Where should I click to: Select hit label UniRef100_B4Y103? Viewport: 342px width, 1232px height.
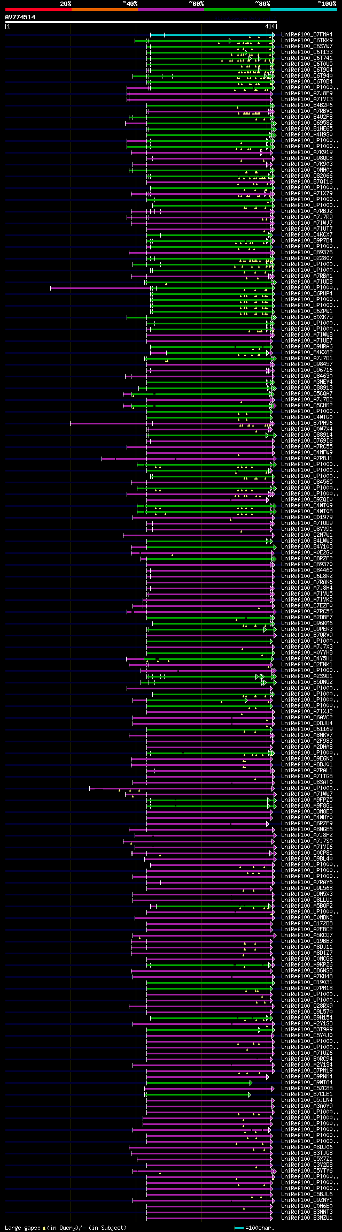(307, 547)
